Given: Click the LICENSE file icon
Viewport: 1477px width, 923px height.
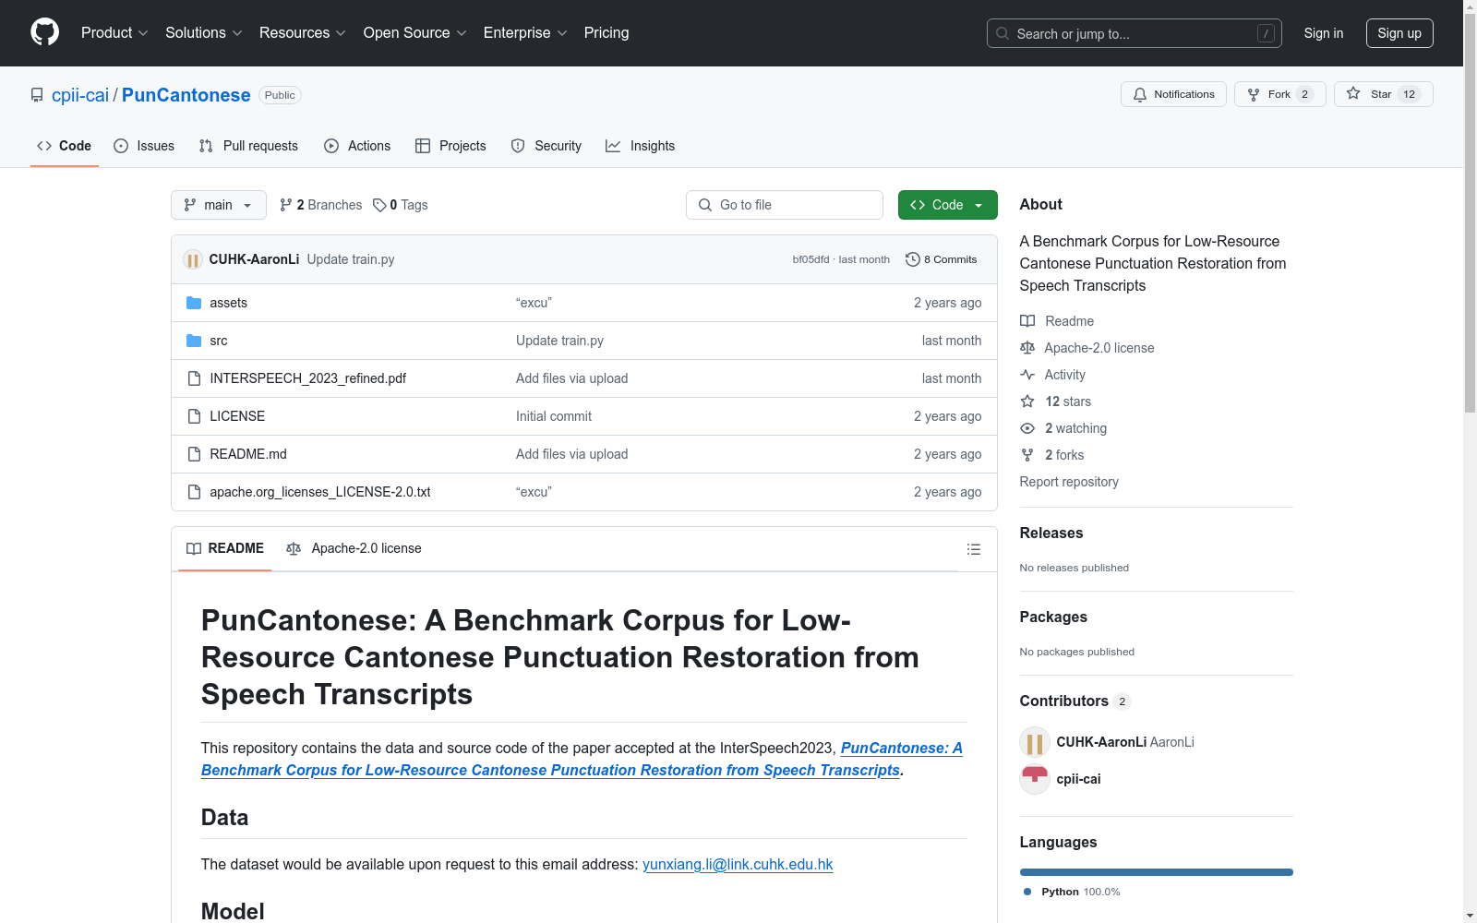Looking at the screenshot, I should tap(194, 416).
